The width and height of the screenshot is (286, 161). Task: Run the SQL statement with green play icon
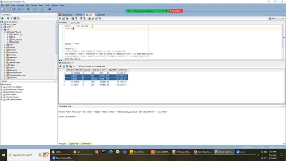tap(60, 18)
